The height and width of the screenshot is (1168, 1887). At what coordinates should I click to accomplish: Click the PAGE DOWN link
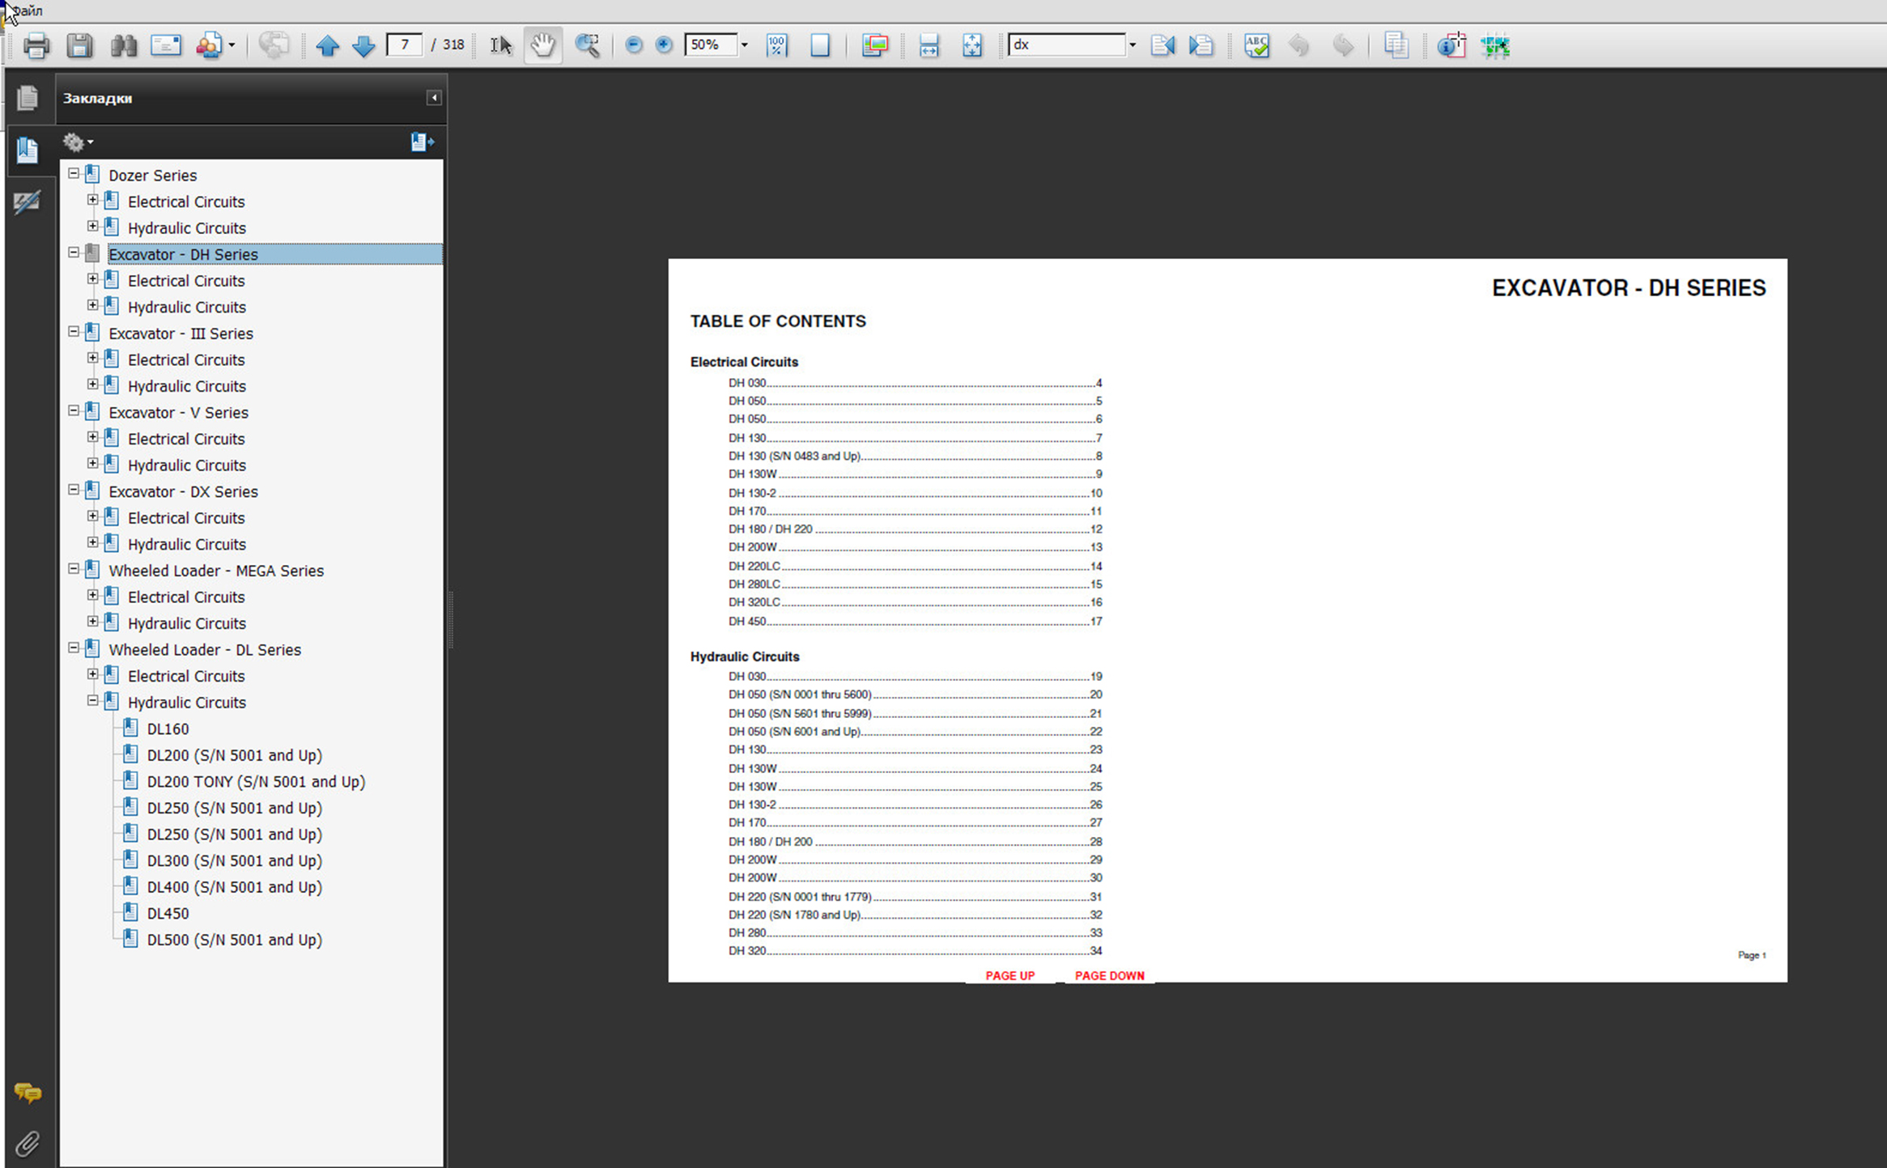pyautogui.click(x=1109, y=975)
